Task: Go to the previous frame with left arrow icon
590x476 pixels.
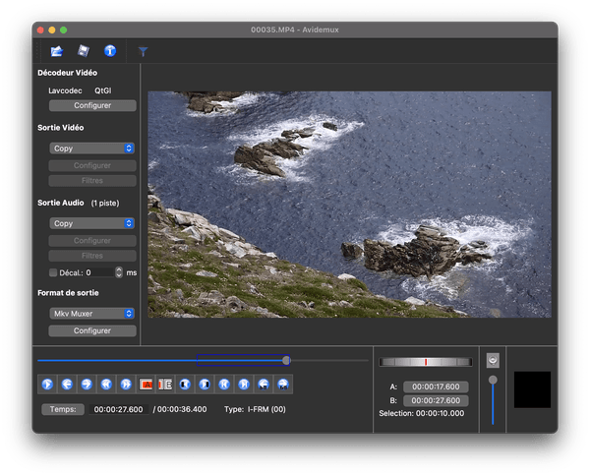Action: [67, 385]
